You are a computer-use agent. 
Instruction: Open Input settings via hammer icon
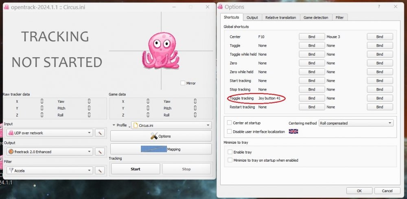click(x=100, y=133)
